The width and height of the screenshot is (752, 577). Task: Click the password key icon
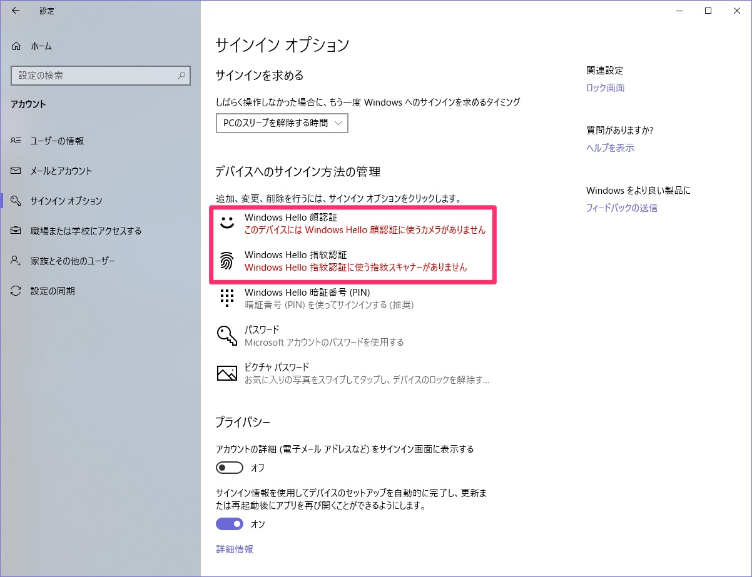pyautogui.click(x=226, y=336)
